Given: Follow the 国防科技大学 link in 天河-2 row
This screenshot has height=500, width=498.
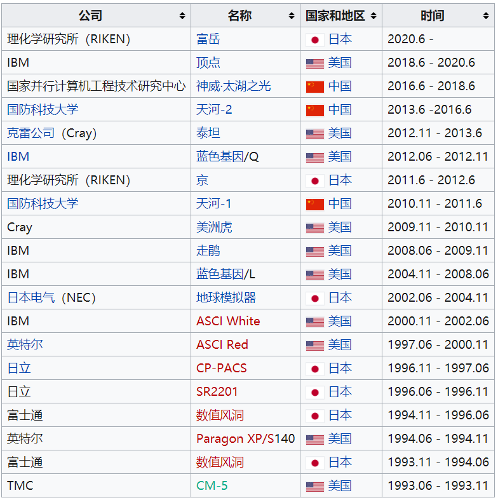Looking at the screenshot, I should [43, 110].
